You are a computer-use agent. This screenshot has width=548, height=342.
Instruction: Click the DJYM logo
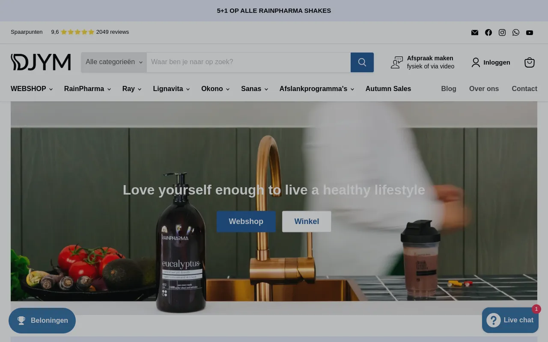point(41,62)
